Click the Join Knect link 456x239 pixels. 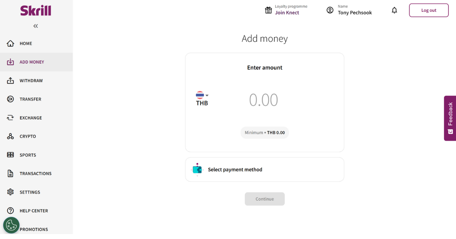(x=287, y=13)
